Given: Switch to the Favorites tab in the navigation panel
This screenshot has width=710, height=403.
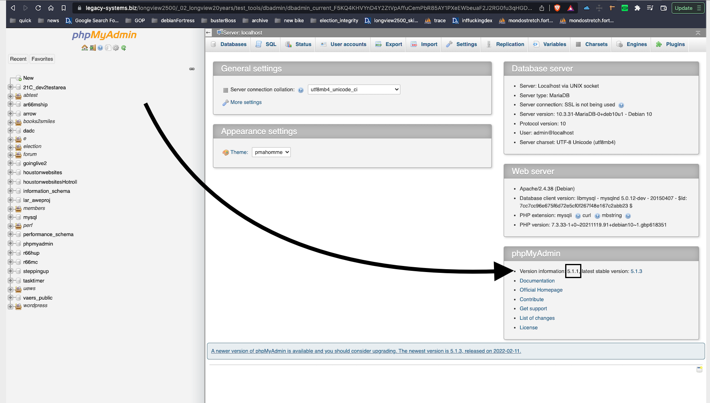Looking at the screenshot, I should (x=42, y=59).
